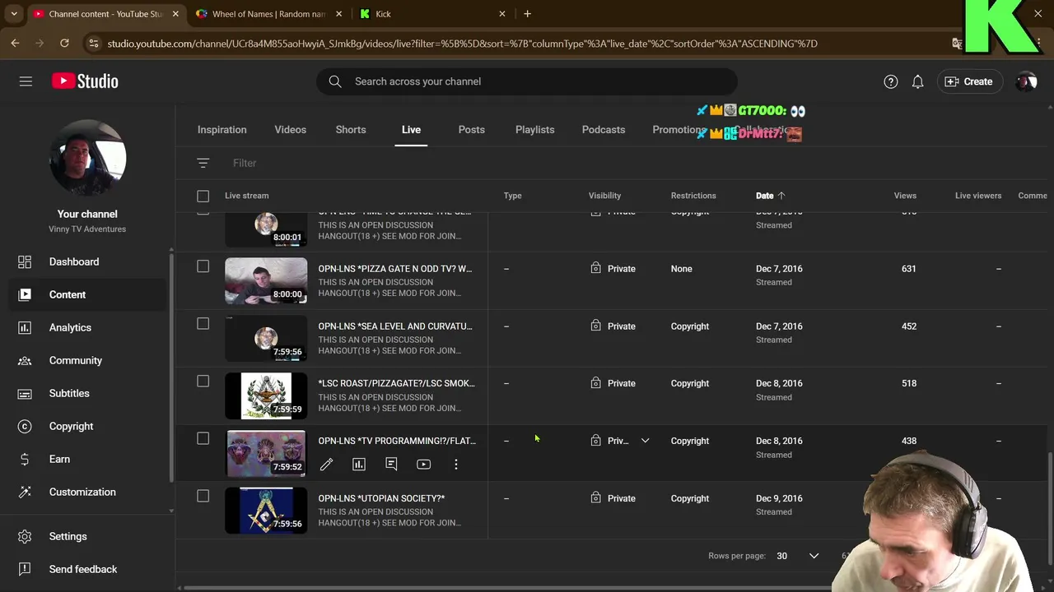Open Content in the sidebar
This screenshot has width=1054, height=592.
(x=87, y=294)
